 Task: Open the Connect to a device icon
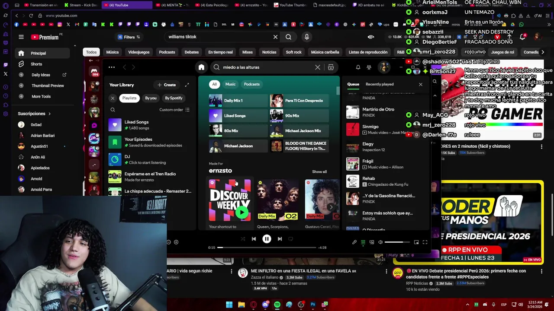click(372, 242)
